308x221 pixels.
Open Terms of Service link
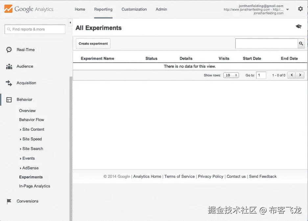click(x=179, y=176)
